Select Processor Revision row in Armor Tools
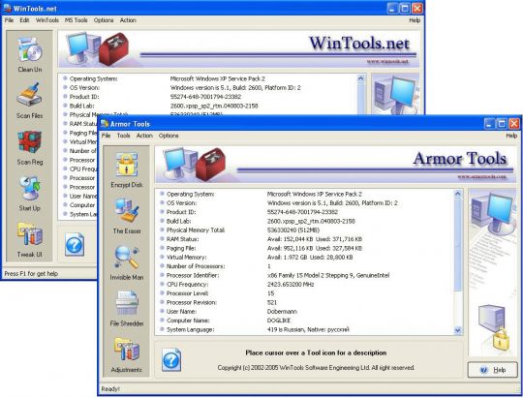Image resolution: width=523 pixels, height=398 pixels. pos(306,302)
